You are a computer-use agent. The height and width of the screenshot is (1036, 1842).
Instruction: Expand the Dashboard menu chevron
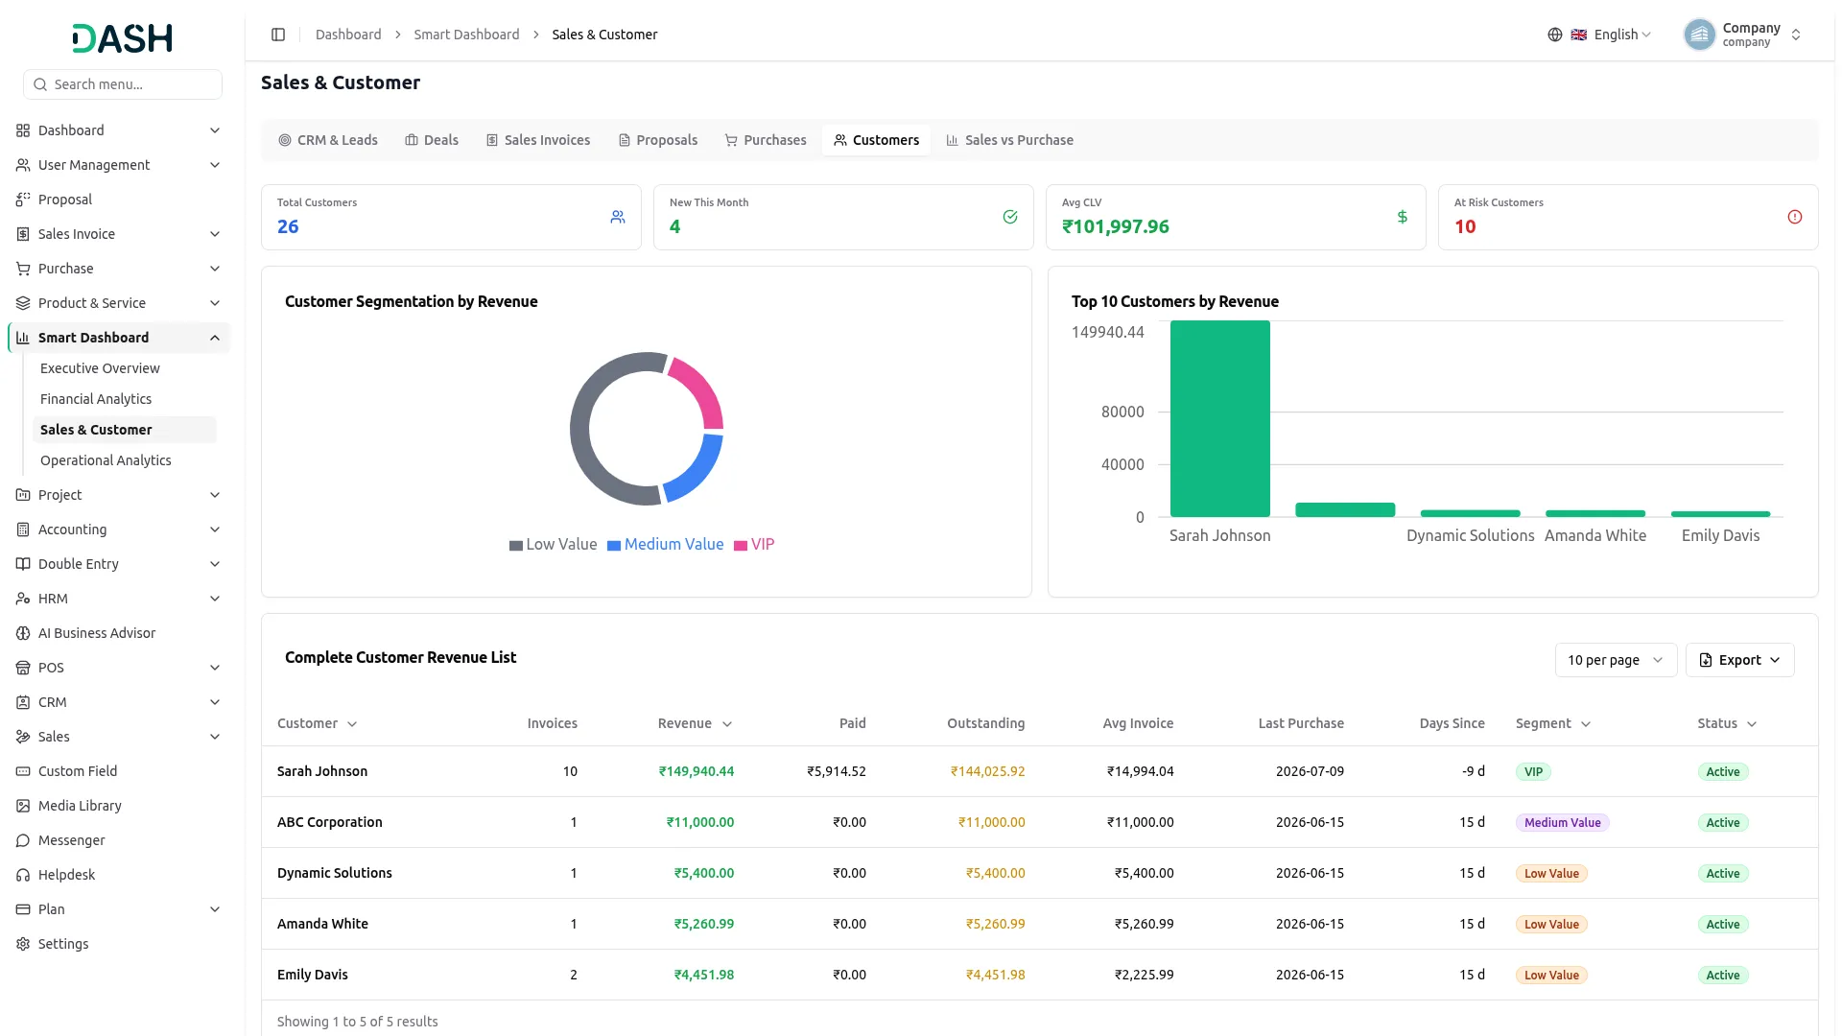coord(215,130)
